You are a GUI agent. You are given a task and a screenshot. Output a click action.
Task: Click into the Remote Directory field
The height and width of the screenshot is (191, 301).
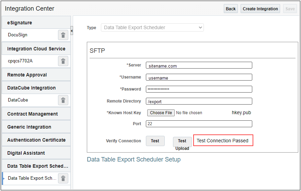(x=199, y=101)
